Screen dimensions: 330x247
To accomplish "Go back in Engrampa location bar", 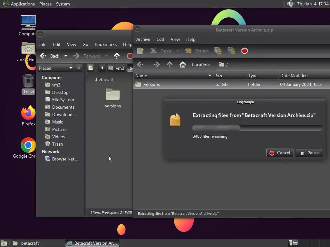I will [141, 64].
